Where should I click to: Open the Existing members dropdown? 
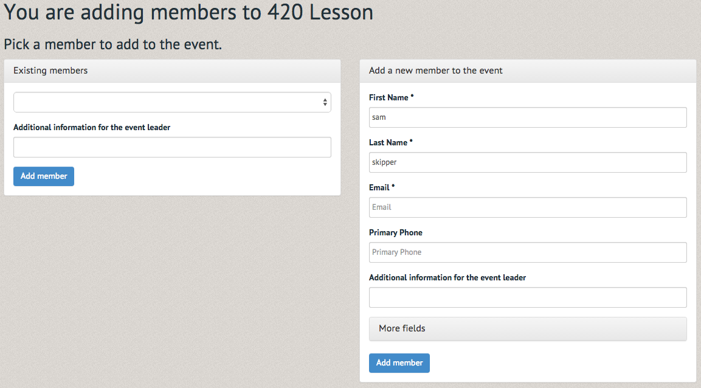click(x=172, y=102)
